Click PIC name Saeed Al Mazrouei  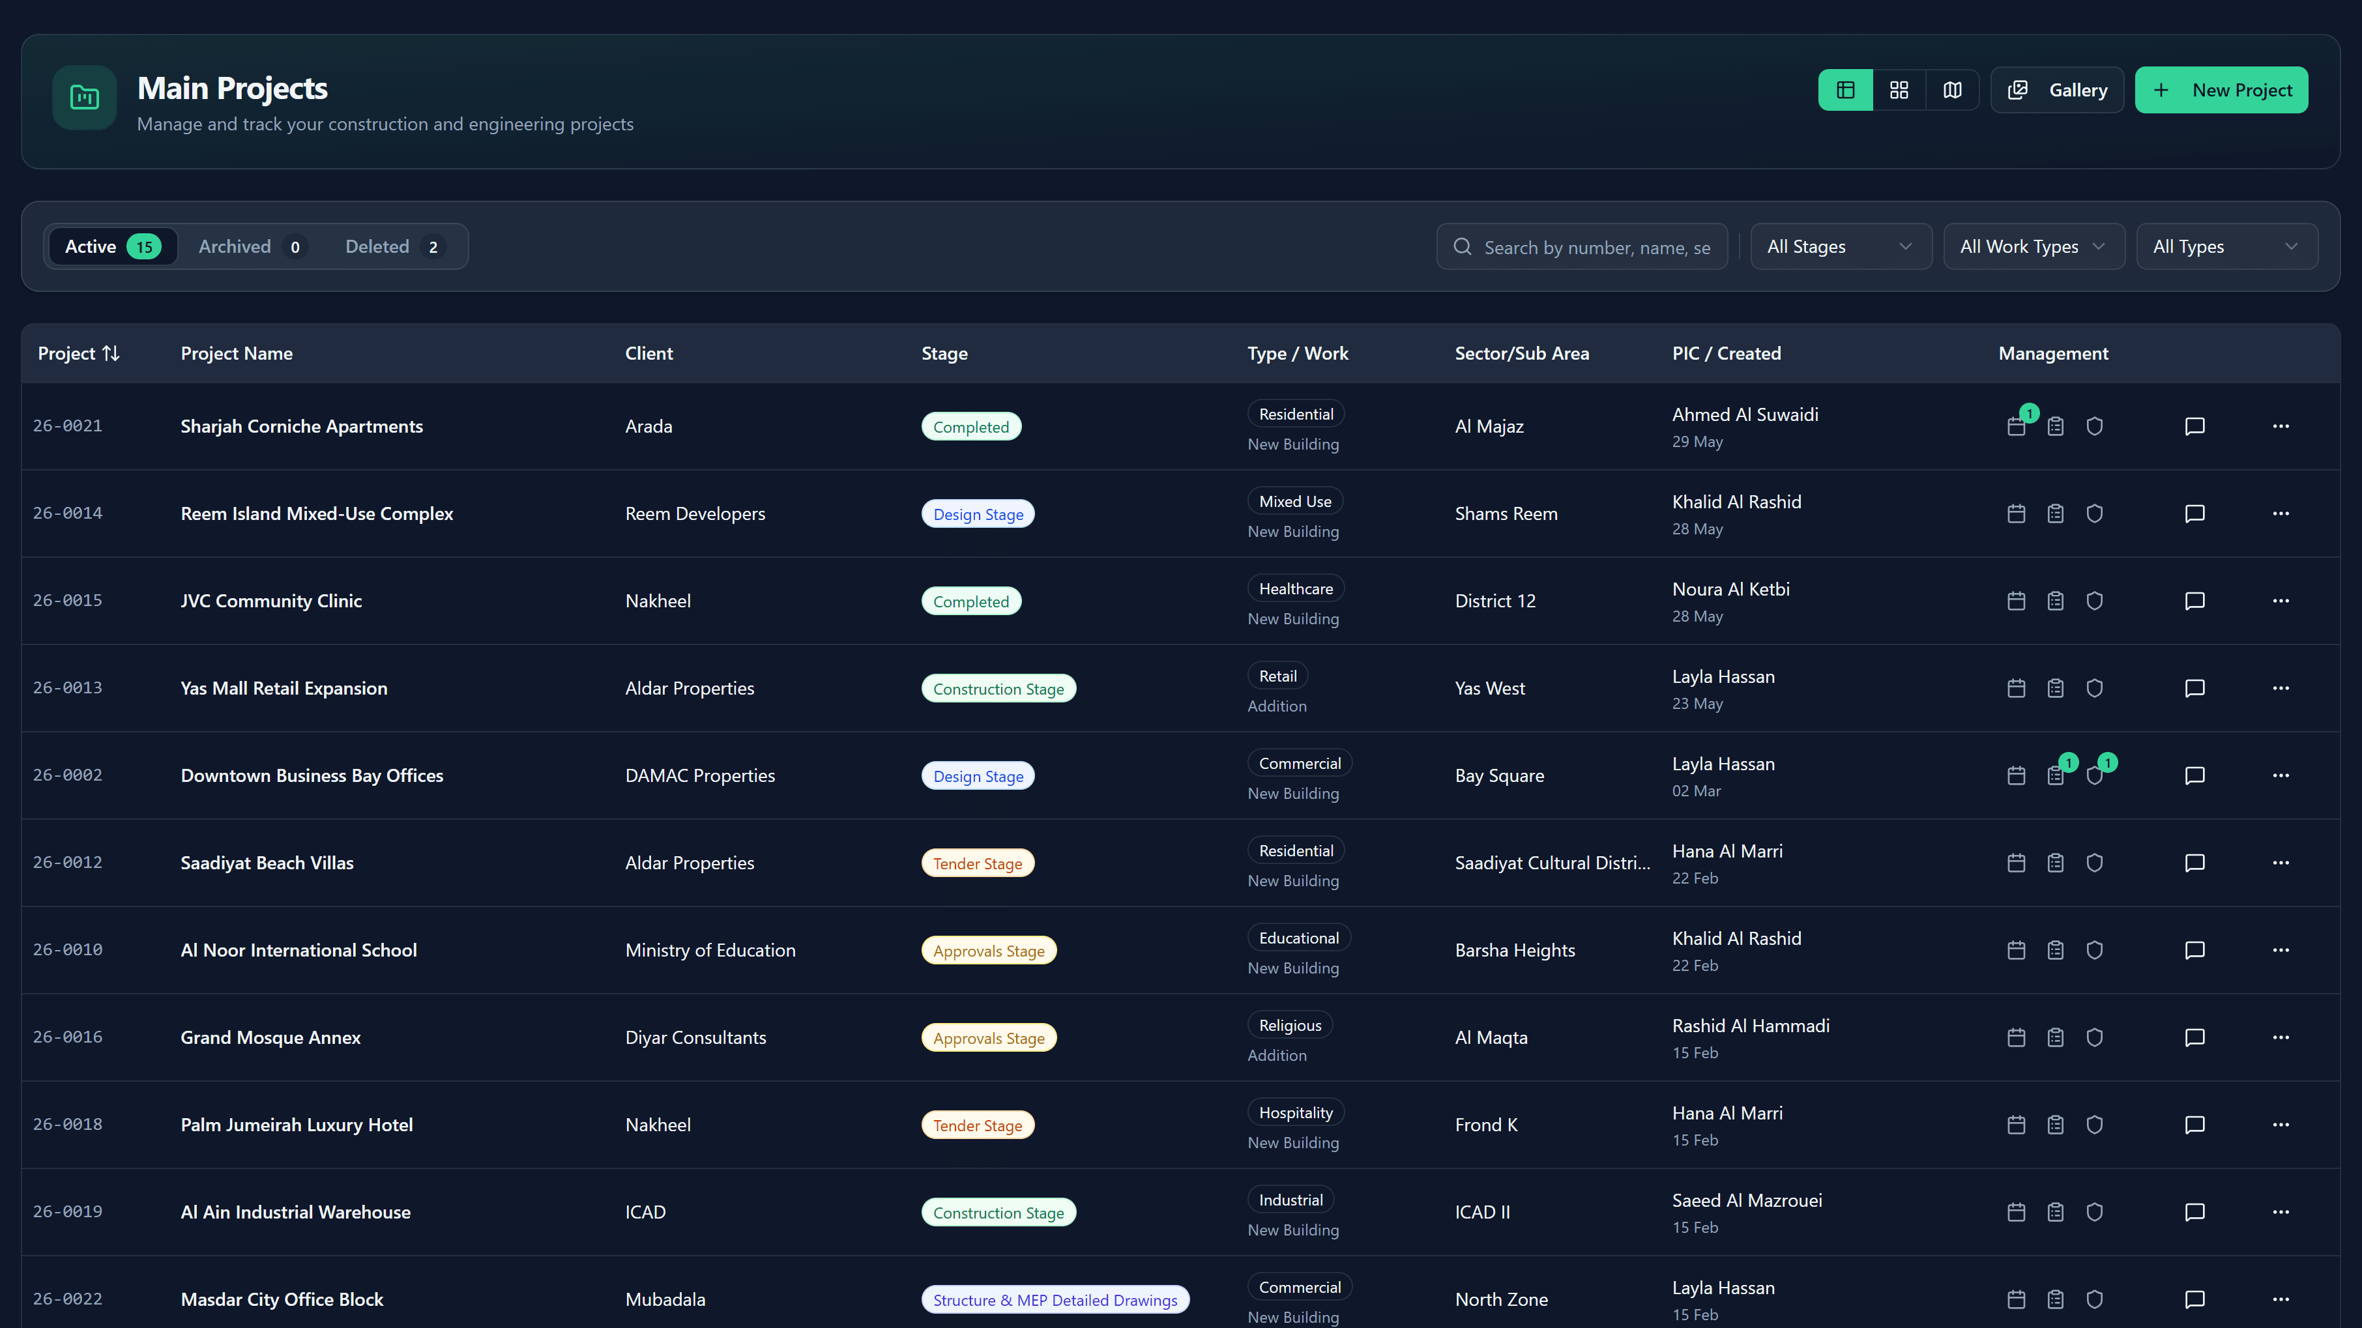pyautogui.click(x=1747, y=1200)
